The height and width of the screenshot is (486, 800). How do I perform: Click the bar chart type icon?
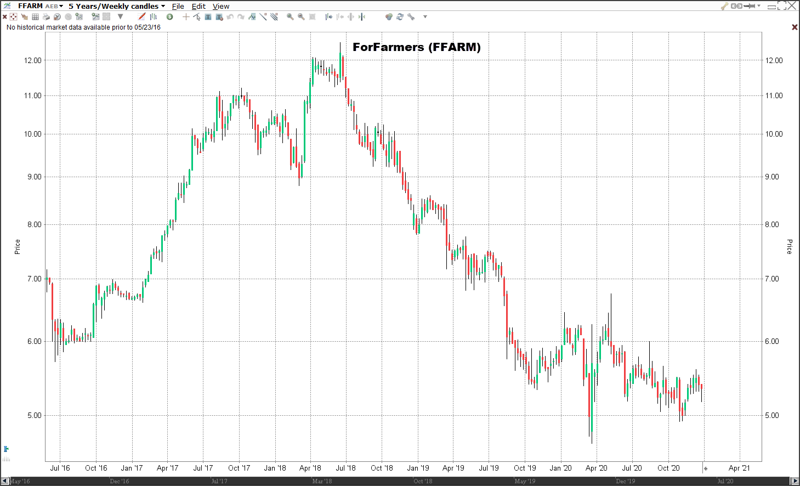[154, 17]
